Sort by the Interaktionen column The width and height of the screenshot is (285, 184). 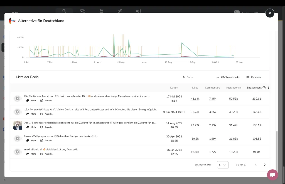pyautogui.click(x=234, y=87)
